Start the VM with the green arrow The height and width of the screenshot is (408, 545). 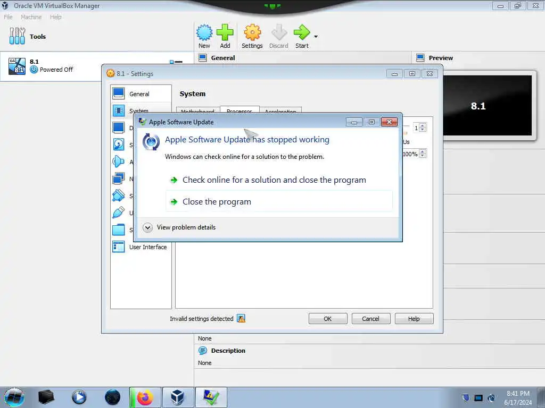pyautogui.click(x=302, y=36)
